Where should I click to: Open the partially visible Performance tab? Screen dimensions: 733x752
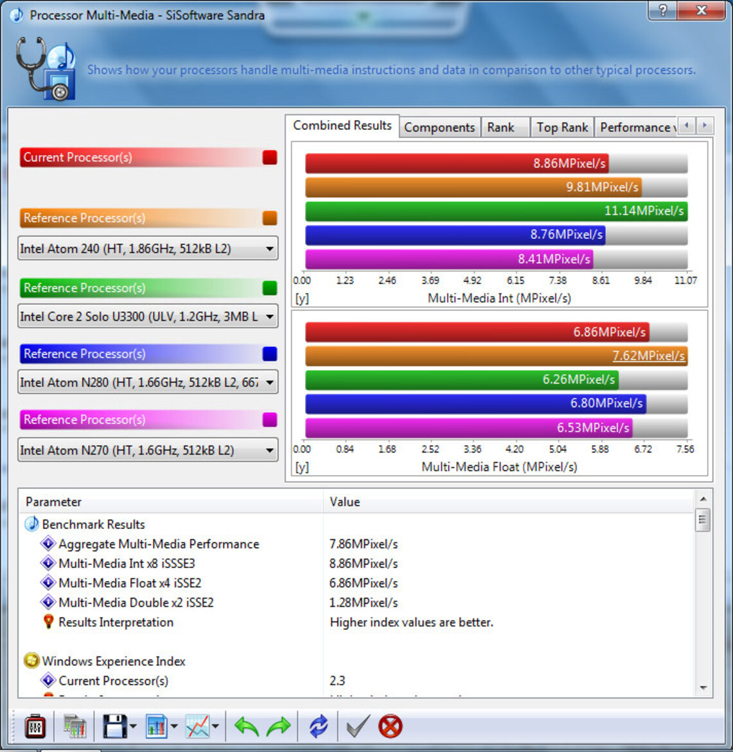pyautogui.click(x=636, y=127)
